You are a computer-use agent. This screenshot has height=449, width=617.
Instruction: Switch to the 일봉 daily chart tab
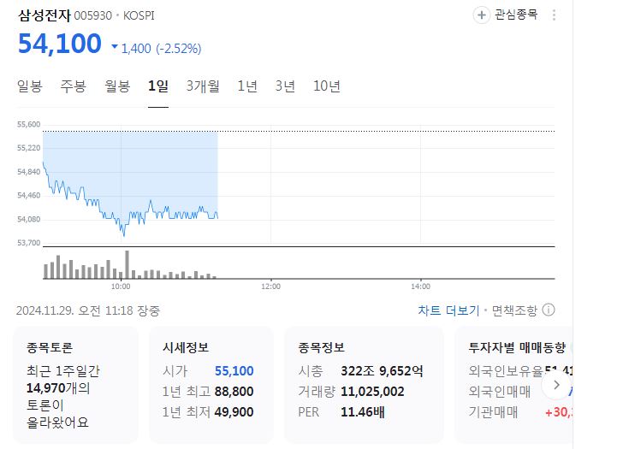pos(29,86)
